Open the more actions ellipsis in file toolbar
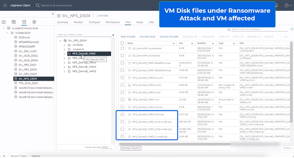The width and height of the screenshot is (294, 158). coord(286,37)
